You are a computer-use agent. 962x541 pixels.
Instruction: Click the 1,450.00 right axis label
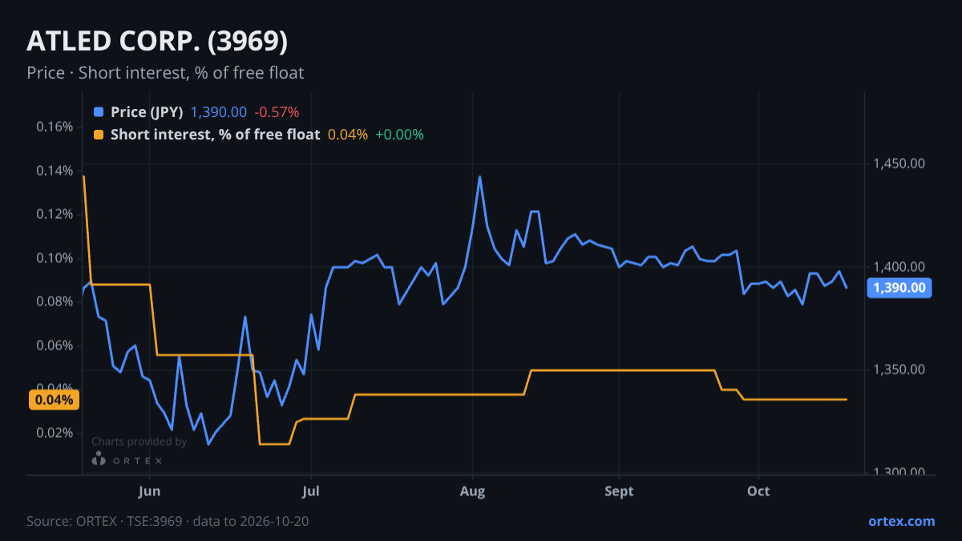[x=898, y=164]
